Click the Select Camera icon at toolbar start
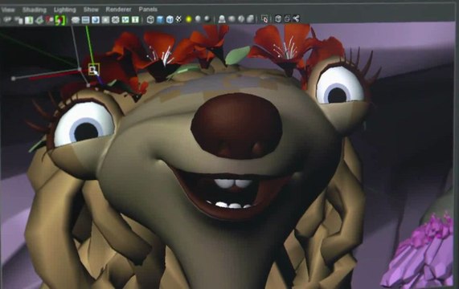This screenshot has height=289, width=459. point(7,20)
